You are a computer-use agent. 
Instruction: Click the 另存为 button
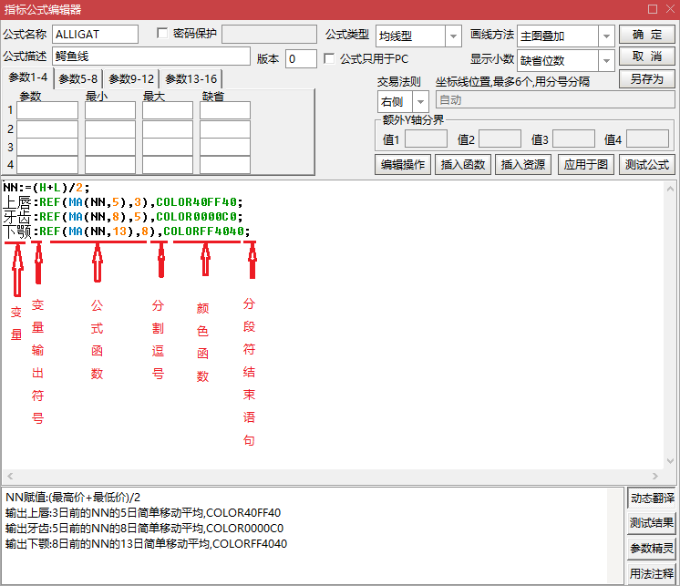[646, 79]
